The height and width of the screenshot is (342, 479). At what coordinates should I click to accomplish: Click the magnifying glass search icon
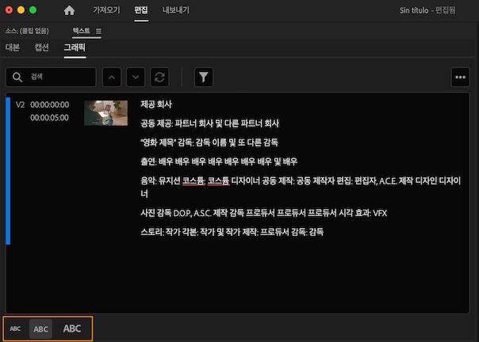[17, 77]
